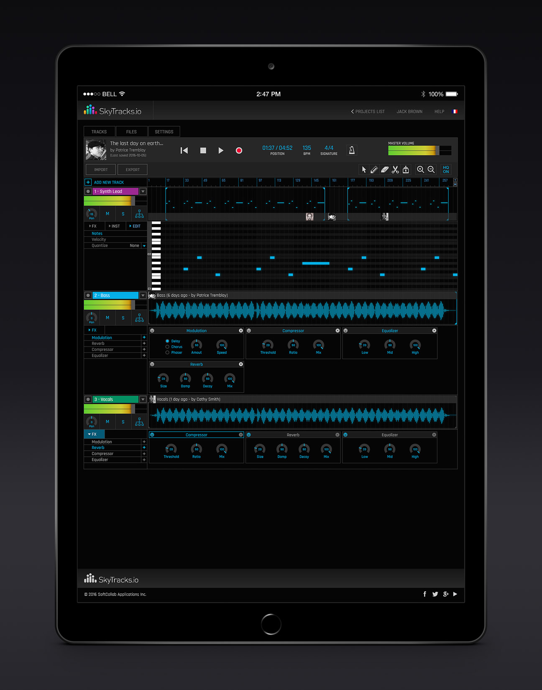
Task: Select the Phaser modulation option
Action: pyautogui.click(x=167, y=353)
